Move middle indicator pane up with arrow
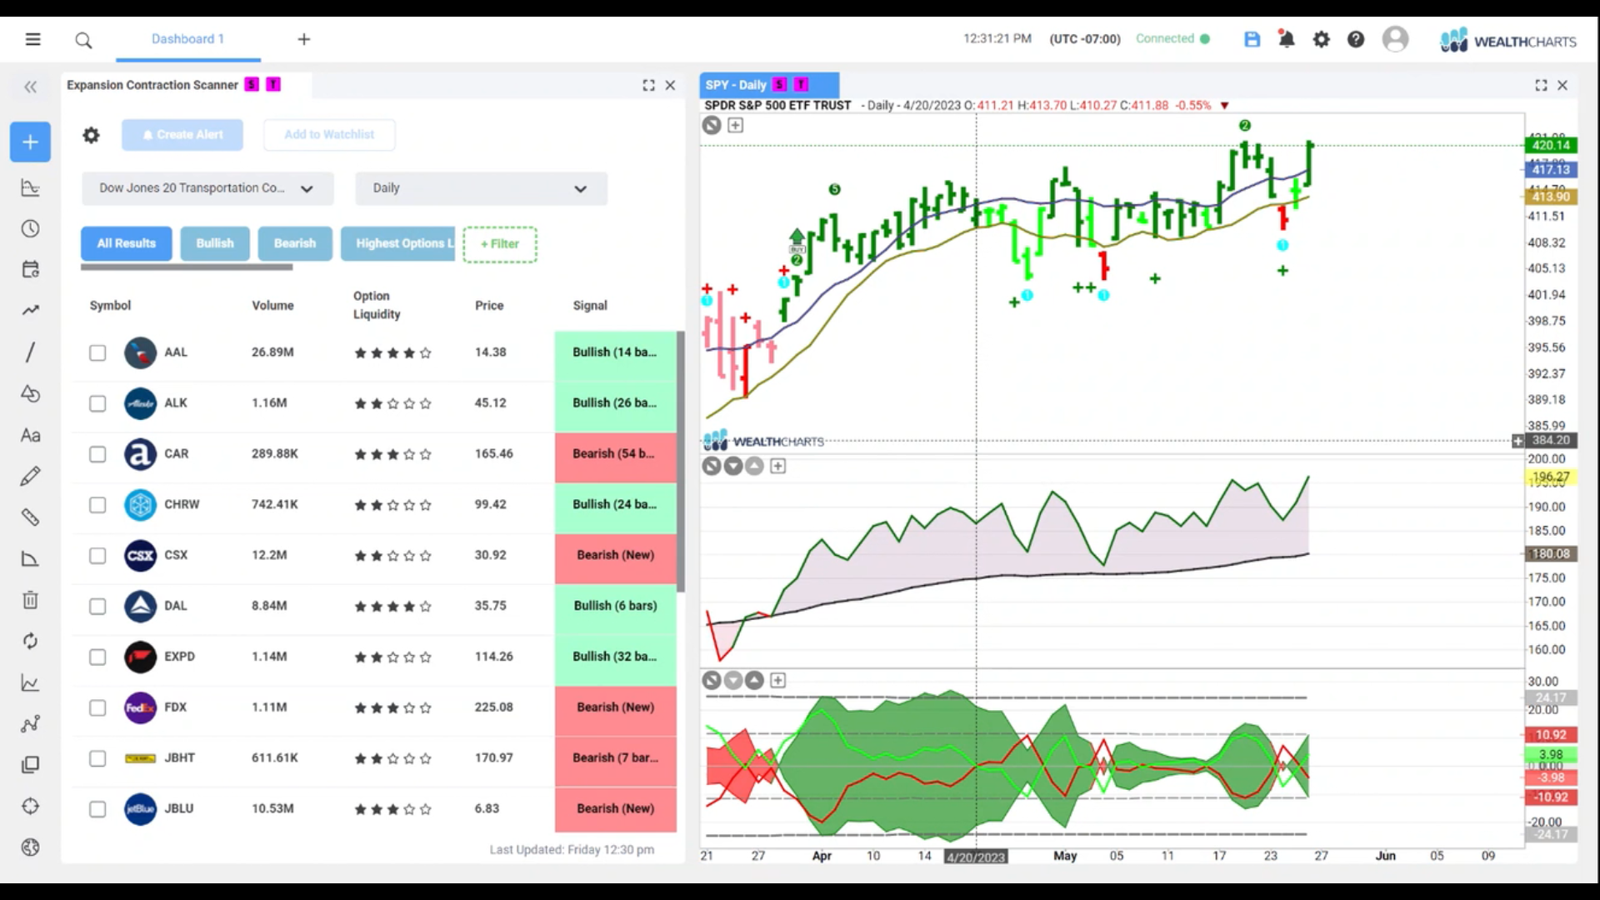This screenshot has height=900, width=1600. [754, 466]
